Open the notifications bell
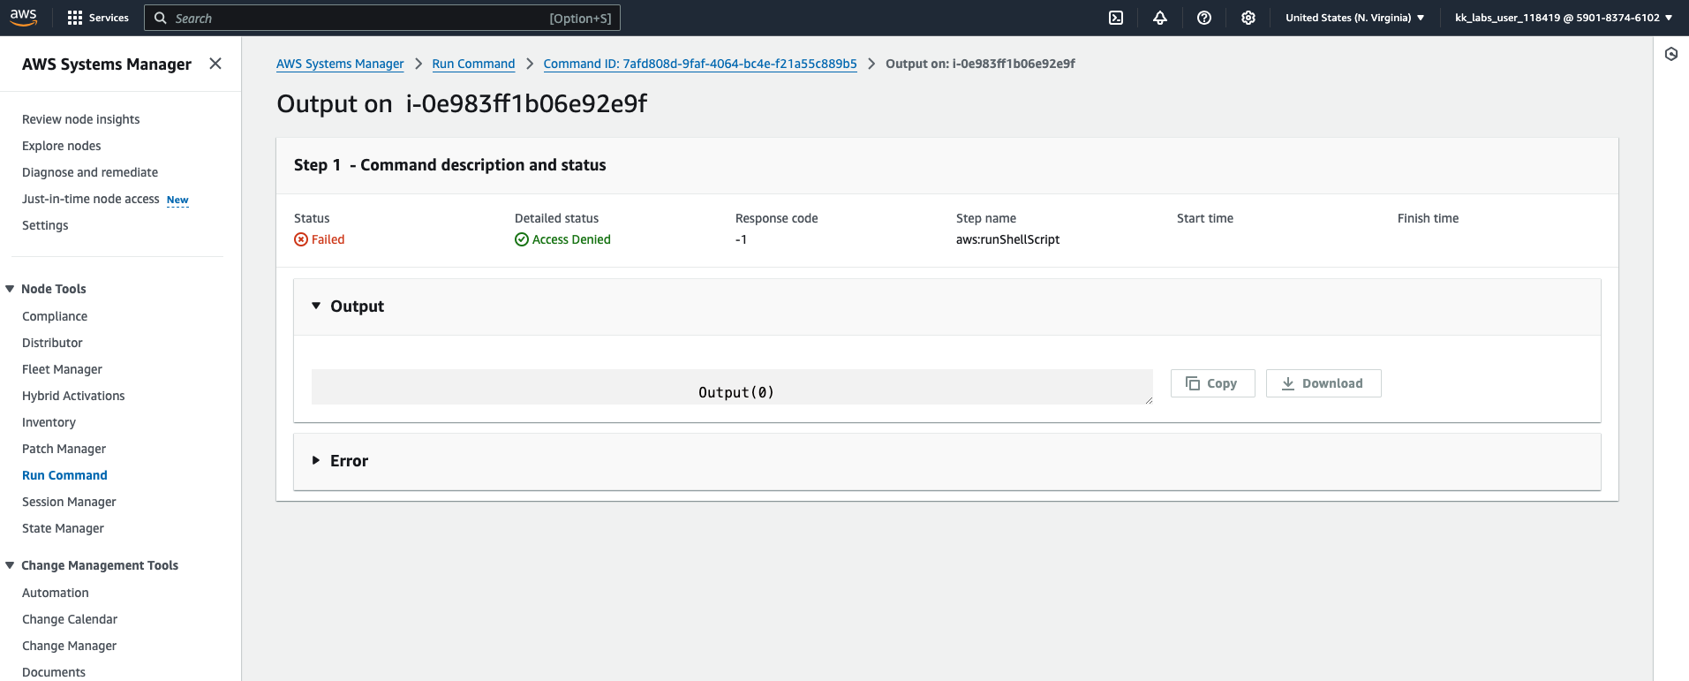Screen dimensions: 1689x681 point(1160,18)
